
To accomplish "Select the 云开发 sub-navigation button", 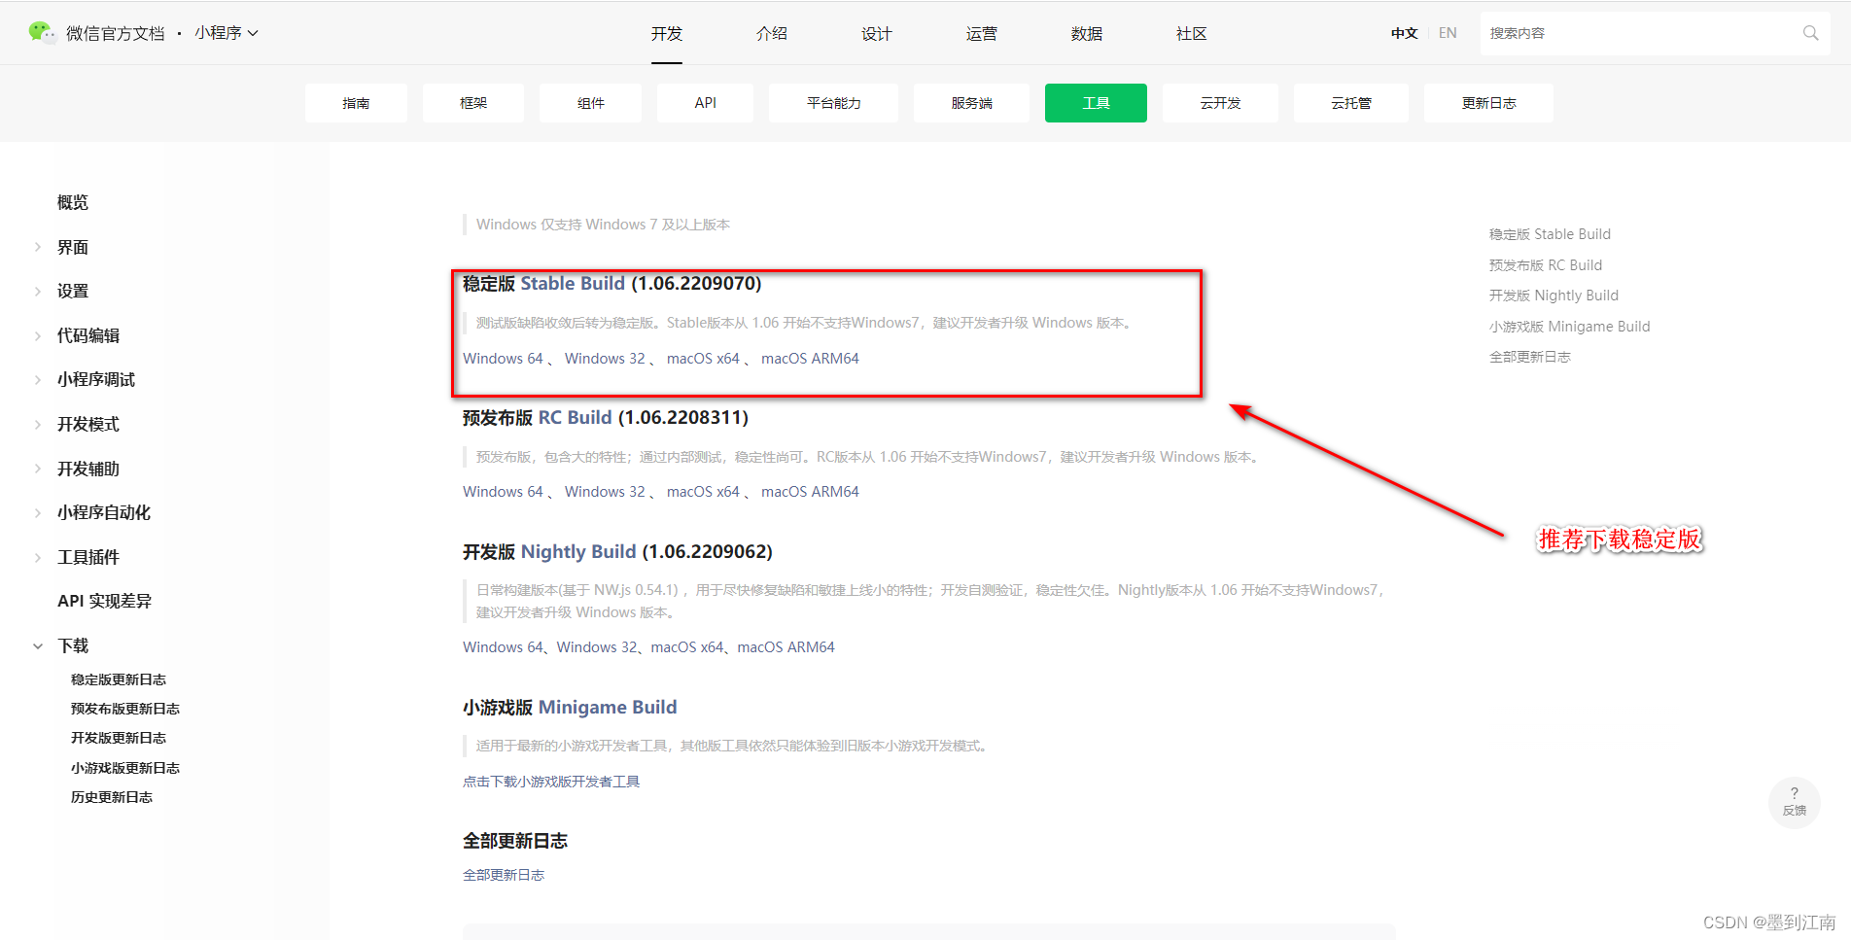I will point(1220,103).
